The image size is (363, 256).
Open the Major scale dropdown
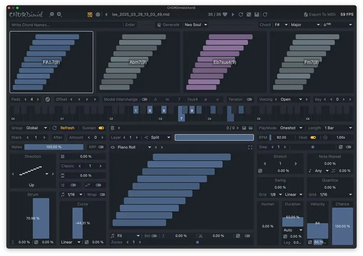click(305, 25)
